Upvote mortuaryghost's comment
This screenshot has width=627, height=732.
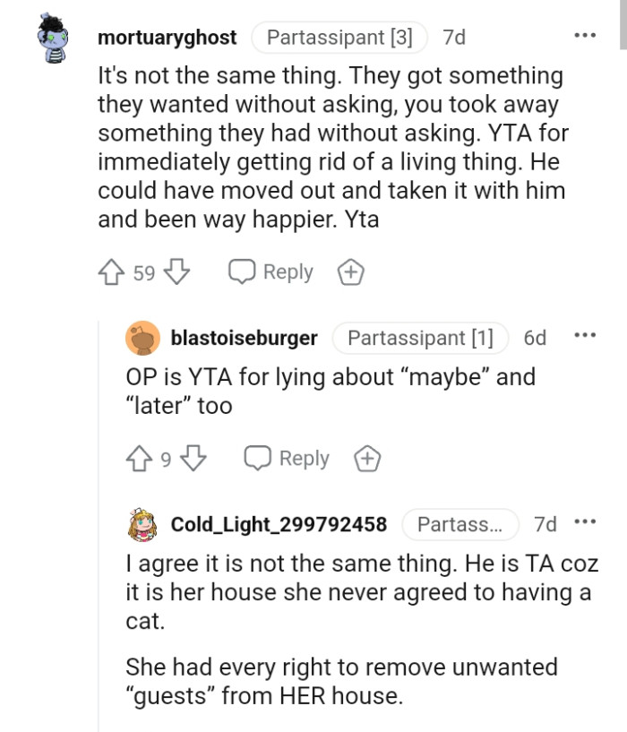[112, 271]
